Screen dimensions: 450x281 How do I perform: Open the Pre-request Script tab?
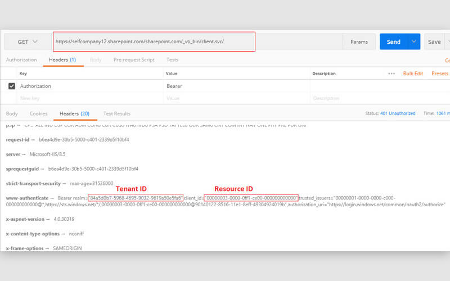134,60
